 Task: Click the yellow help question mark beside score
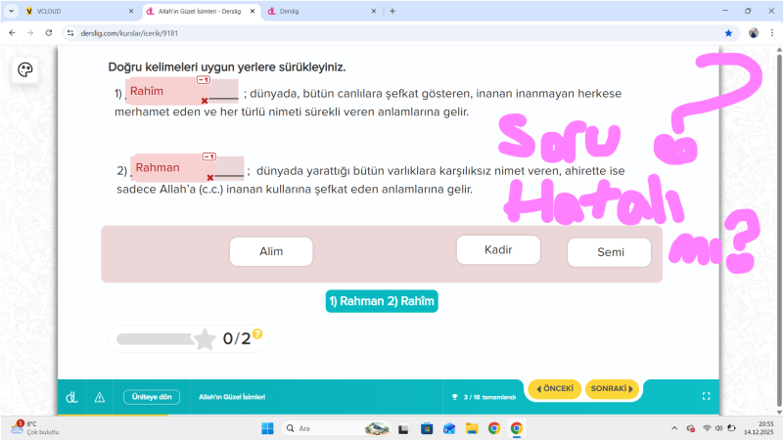(x=257, y=333)
